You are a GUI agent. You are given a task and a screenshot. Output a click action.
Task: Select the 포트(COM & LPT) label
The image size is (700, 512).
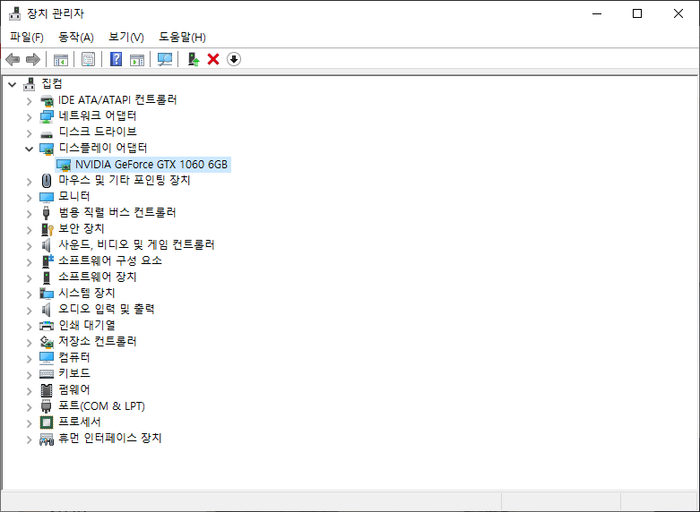102,405
